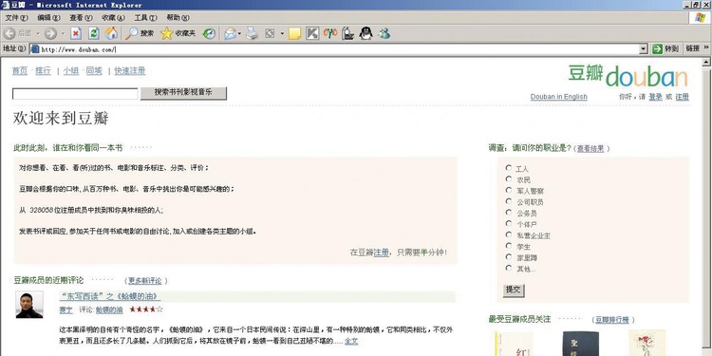Go to the Home page icon
Viewport: 712px width, 356px height.
point(111,33)
